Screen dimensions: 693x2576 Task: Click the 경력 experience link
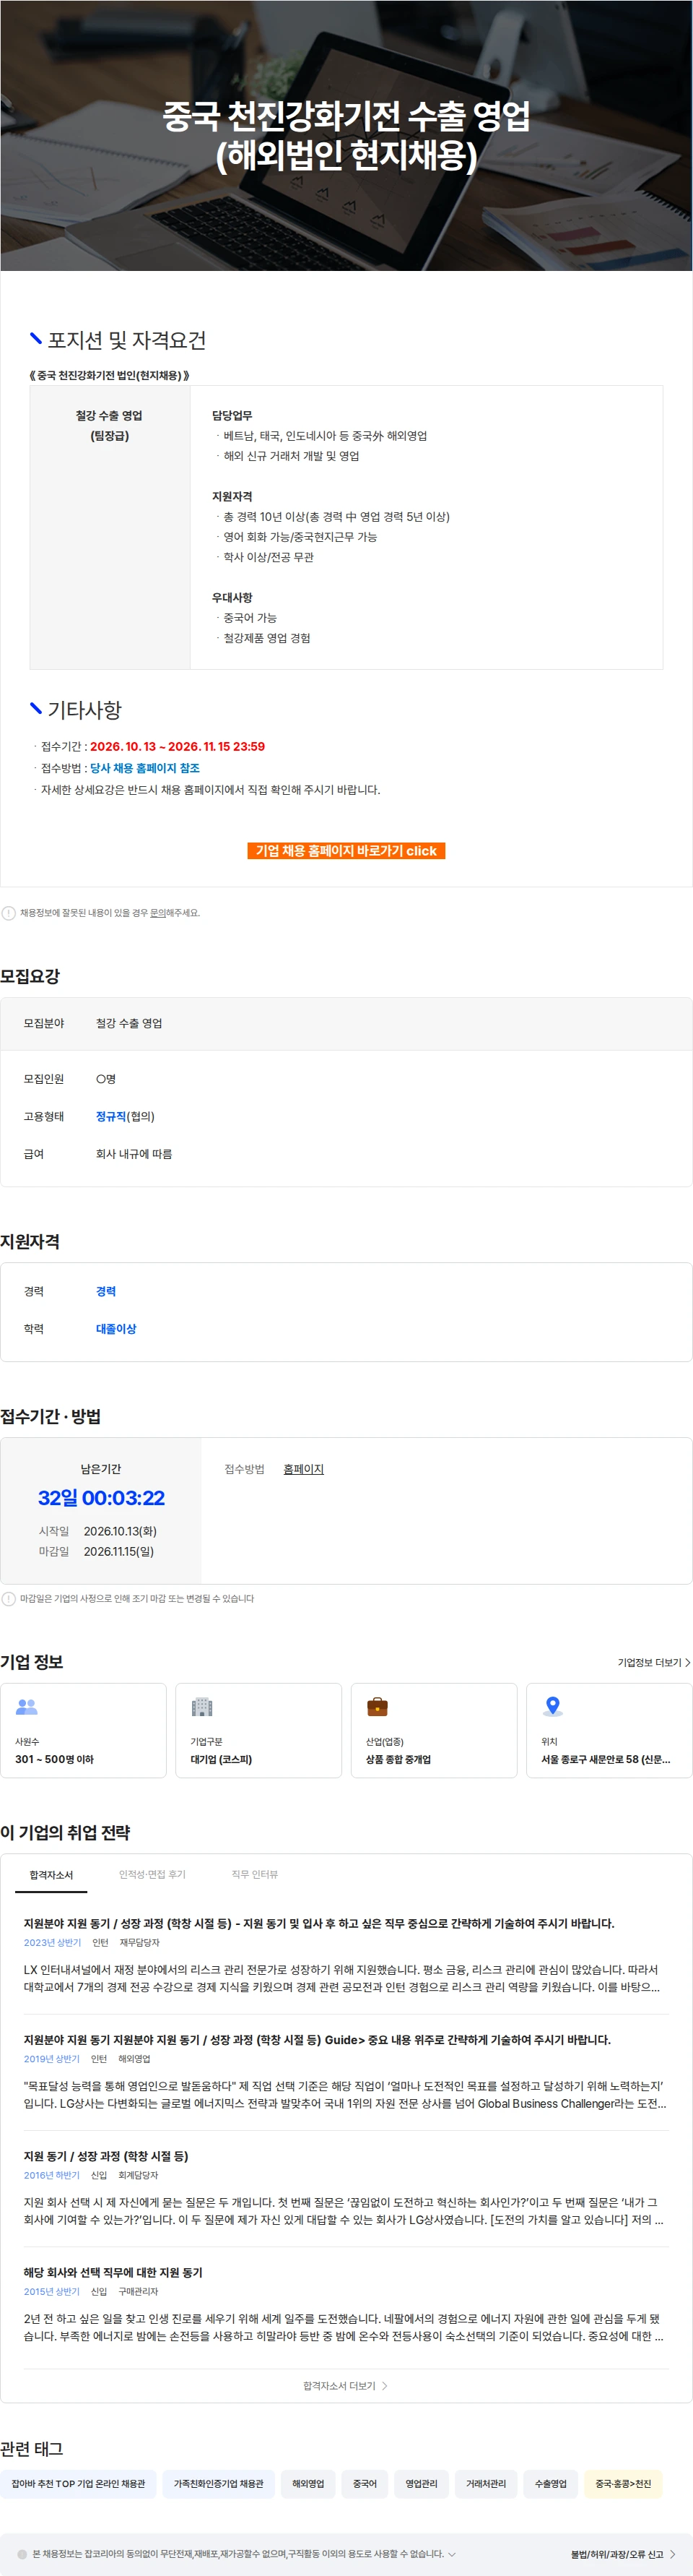point(106,1291)
